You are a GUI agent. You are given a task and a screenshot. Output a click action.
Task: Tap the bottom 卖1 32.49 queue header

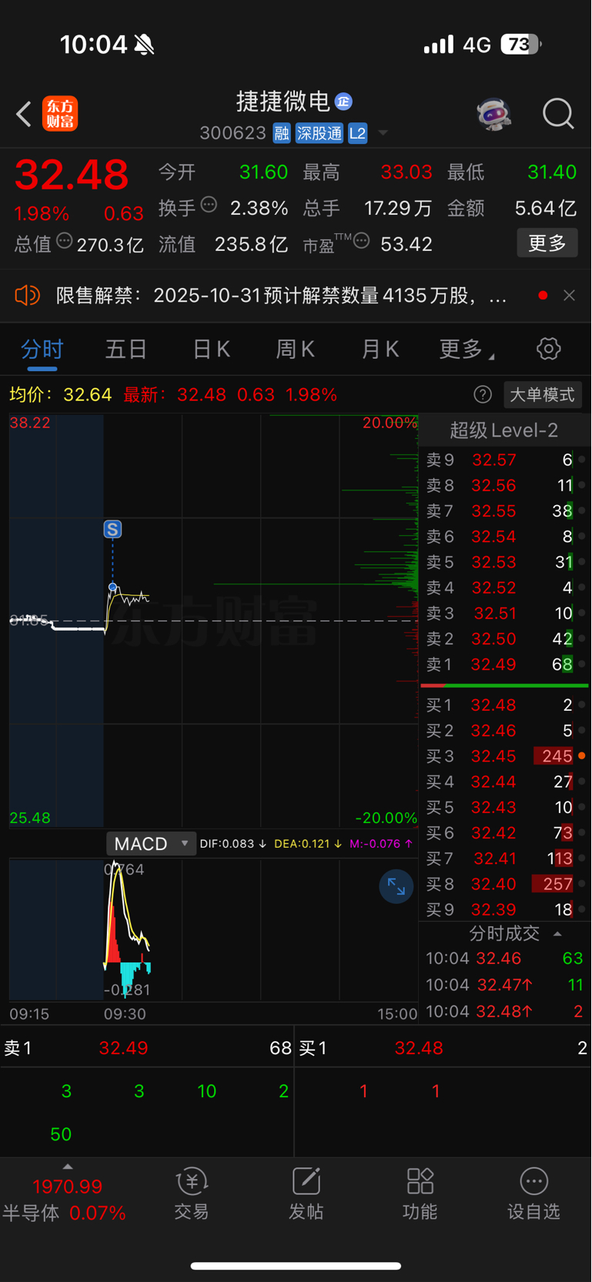click(147, 1048)
